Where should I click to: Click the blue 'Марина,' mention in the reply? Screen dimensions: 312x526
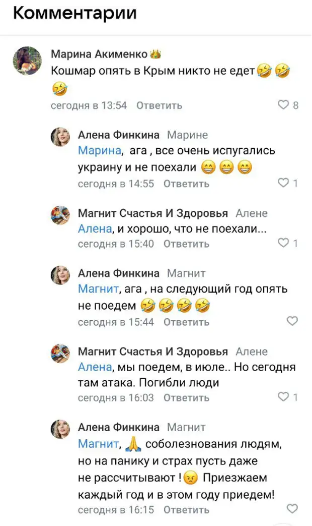[100, 150]
